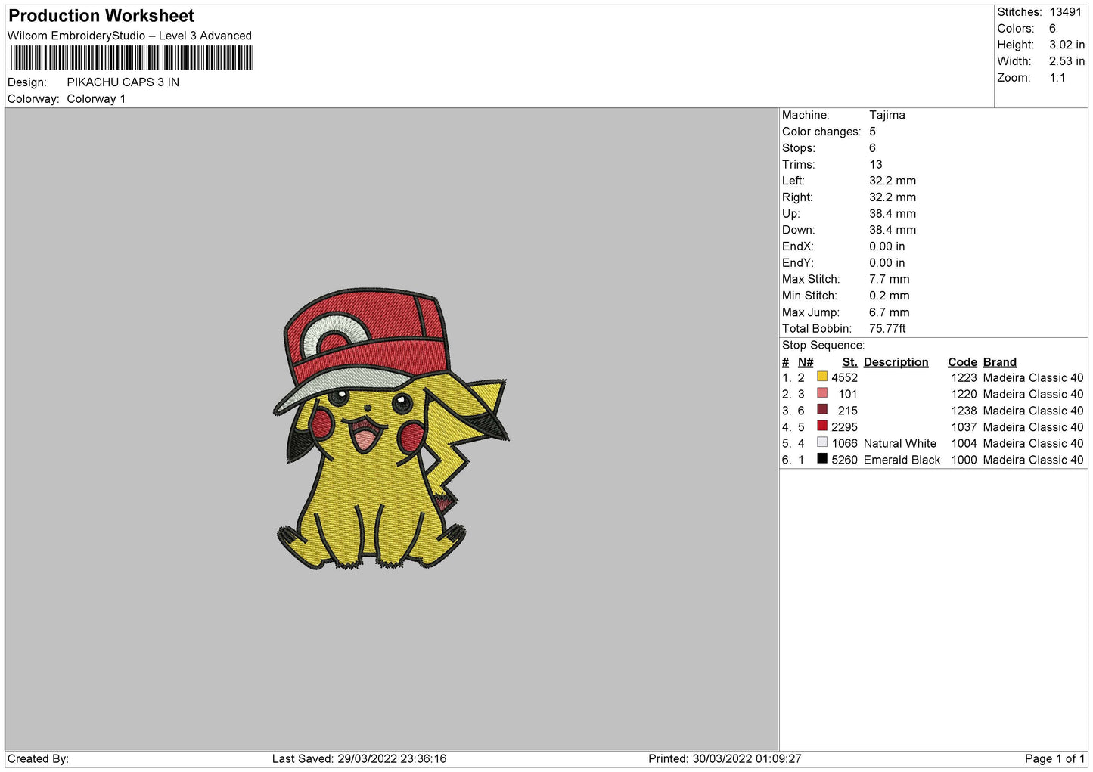Pick the dark maroon 215 thread swatch
Viewport: 1093px width, 772px height.
pos(821,410)
